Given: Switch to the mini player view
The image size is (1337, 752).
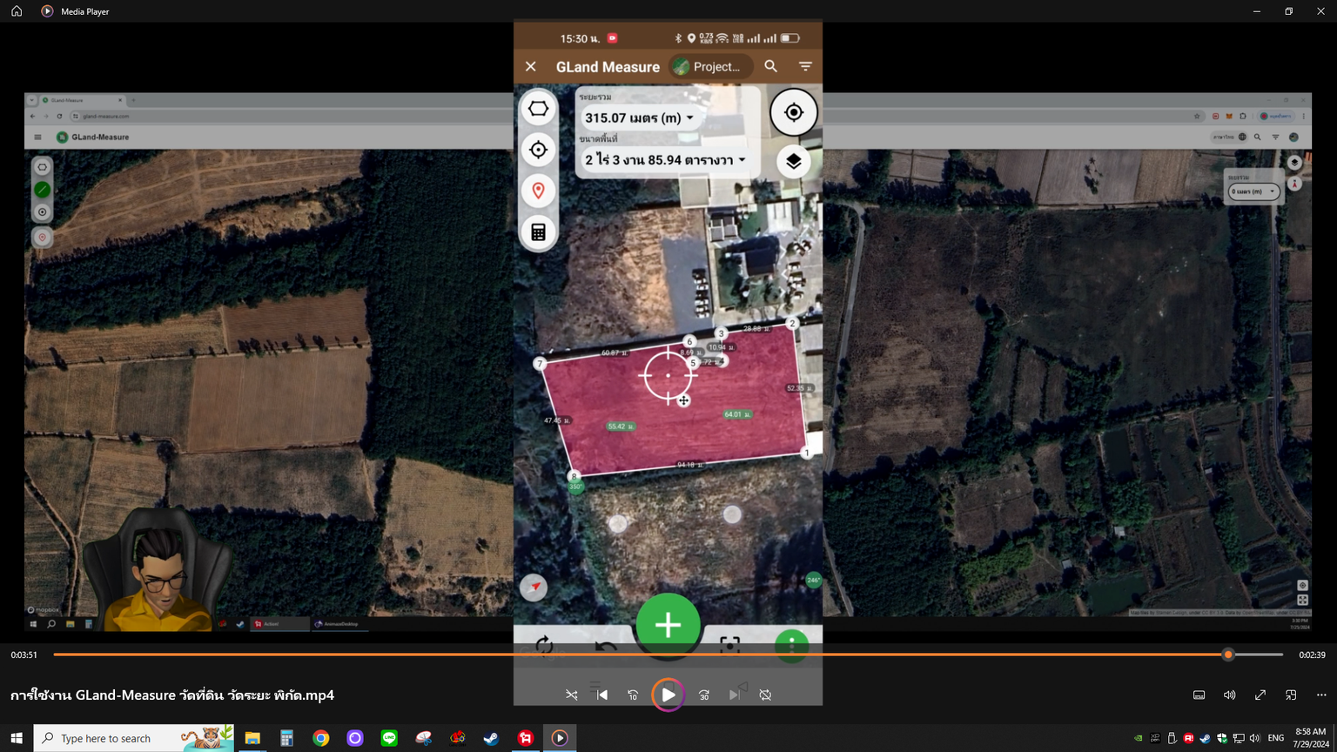Looking at the screenshot, I should click(x=1291, y=695).
